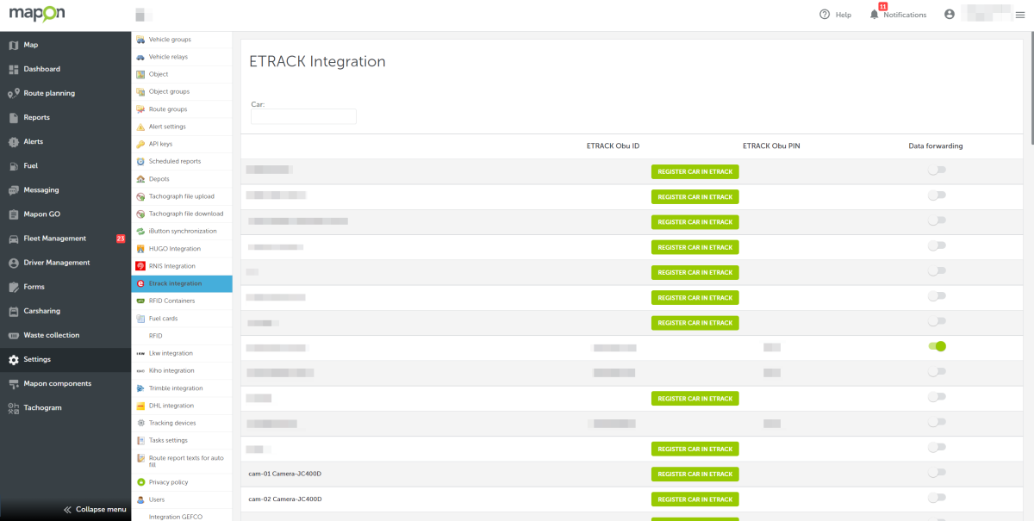Click the first Register Car in ETRACK button

pos(695,171)
